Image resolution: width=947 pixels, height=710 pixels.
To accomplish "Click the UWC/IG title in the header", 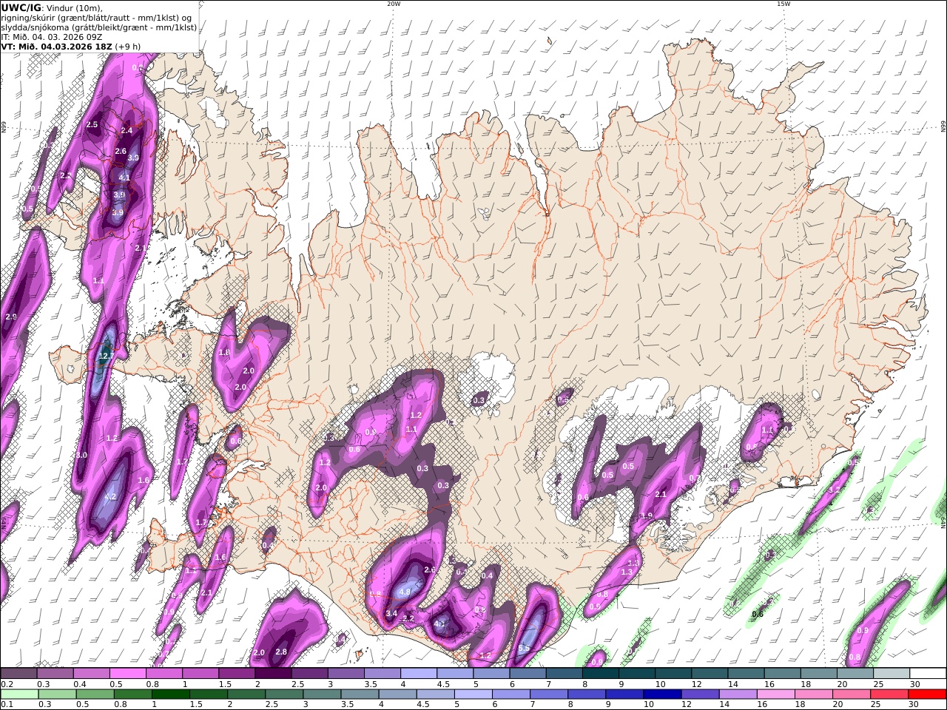I will click(21, 7).
